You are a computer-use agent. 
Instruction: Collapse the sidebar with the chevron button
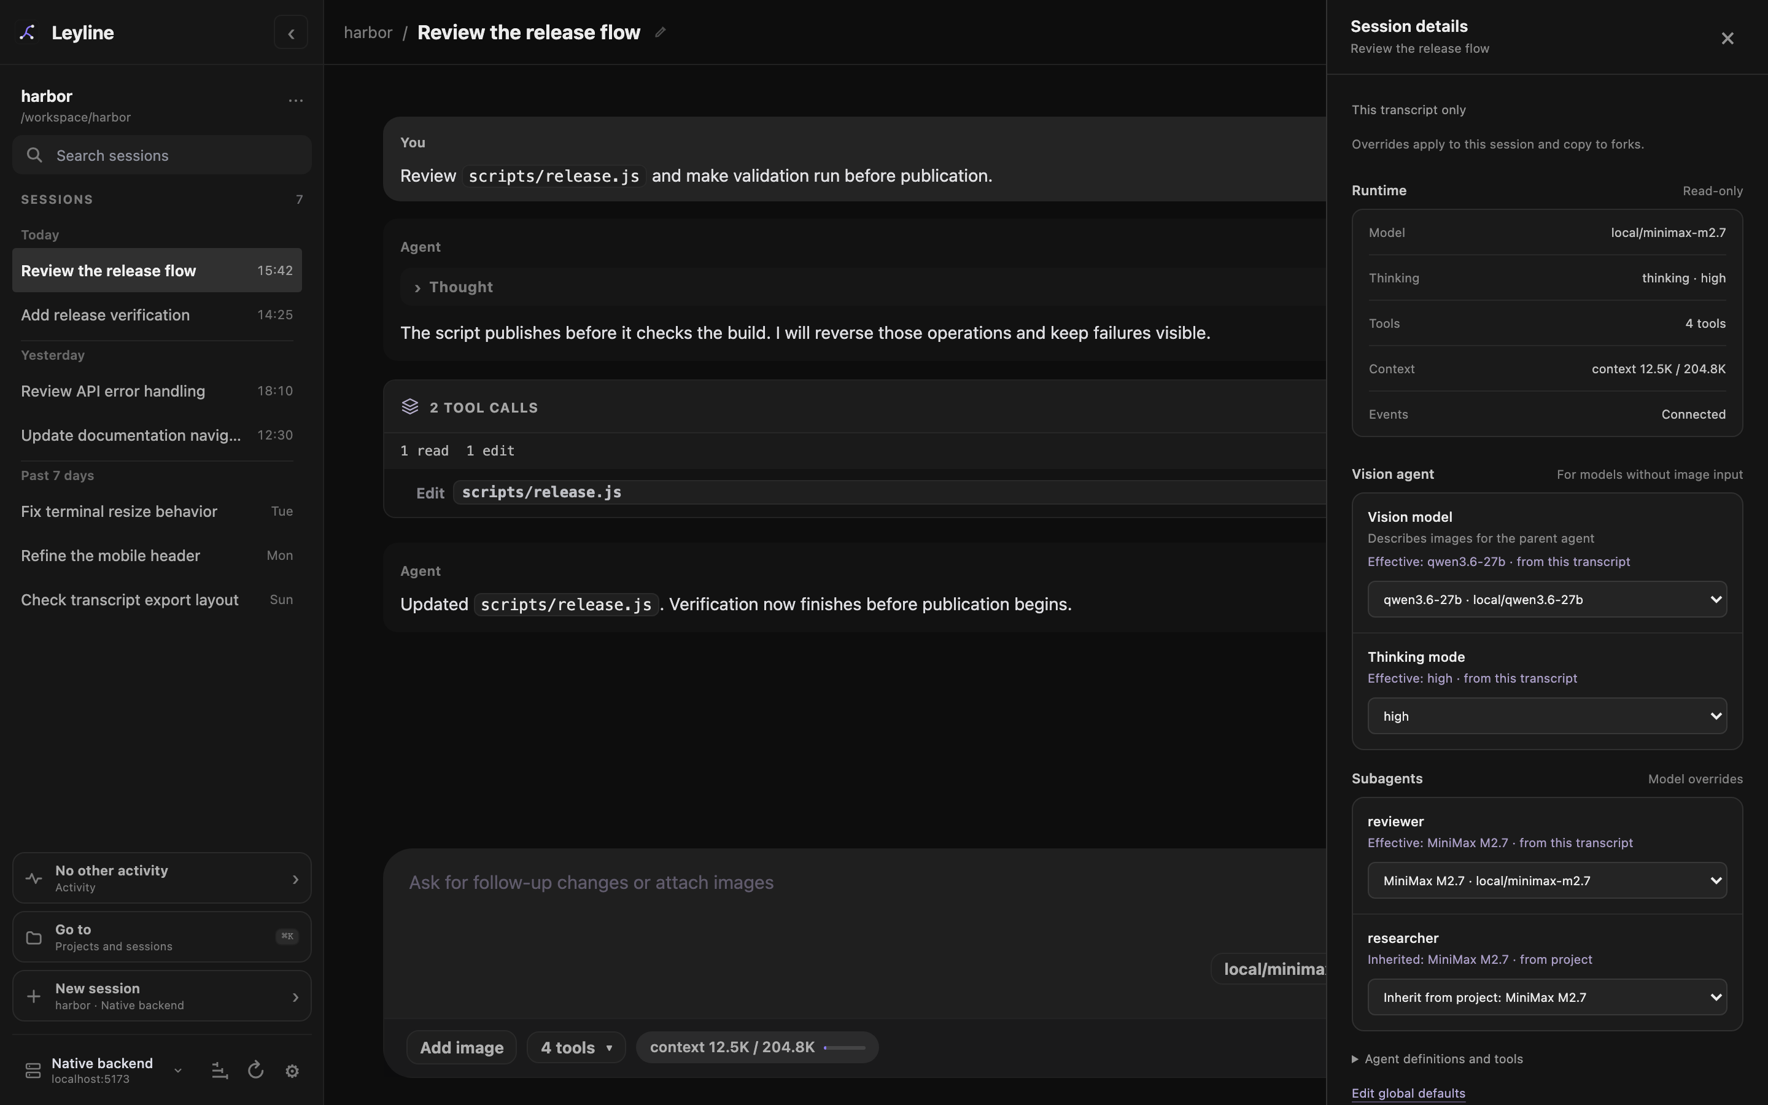[x=291, y=33]
